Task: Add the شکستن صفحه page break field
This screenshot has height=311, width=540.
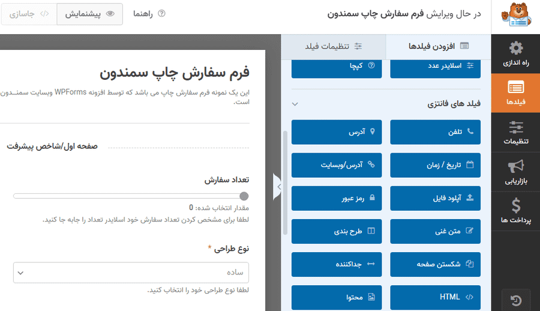Action: [436, 264]
